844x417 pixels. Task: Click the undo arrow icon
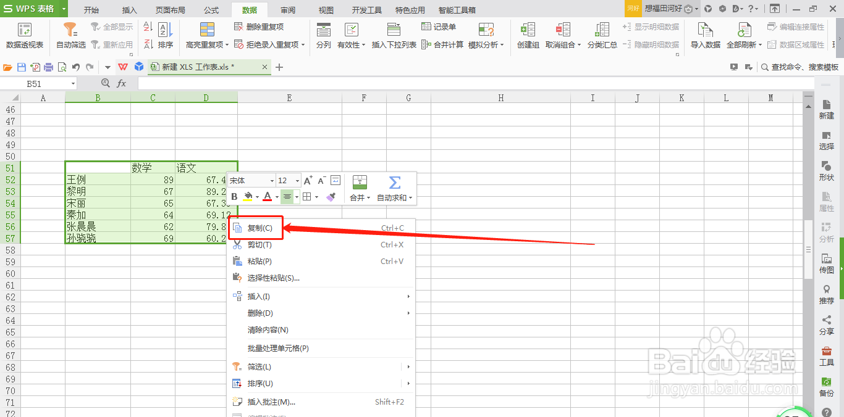point(76,67)
